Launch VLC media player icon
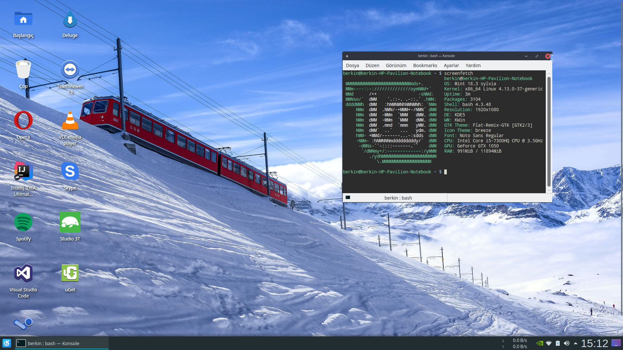 tap(70, 120)
